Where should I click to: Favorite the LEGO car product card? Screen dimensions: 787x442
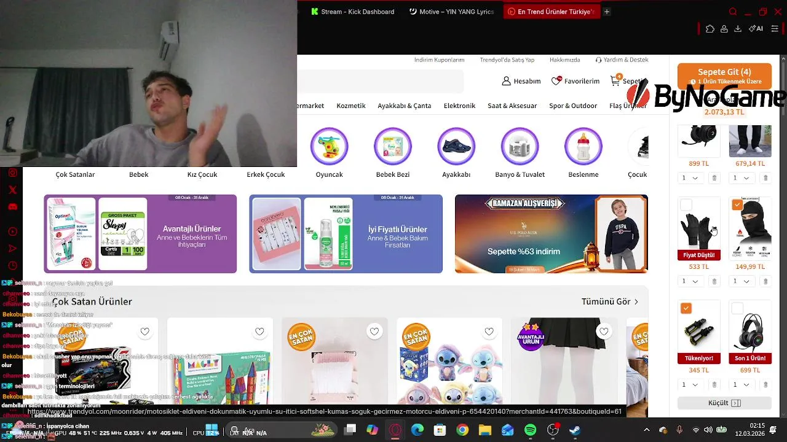(144, 331)
